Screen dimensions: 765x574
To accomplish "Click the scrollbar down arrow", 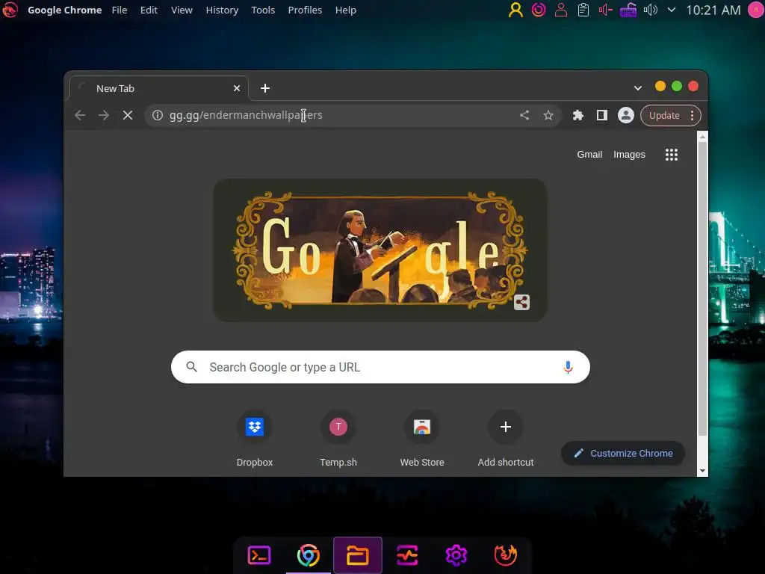I will [702, 471].
